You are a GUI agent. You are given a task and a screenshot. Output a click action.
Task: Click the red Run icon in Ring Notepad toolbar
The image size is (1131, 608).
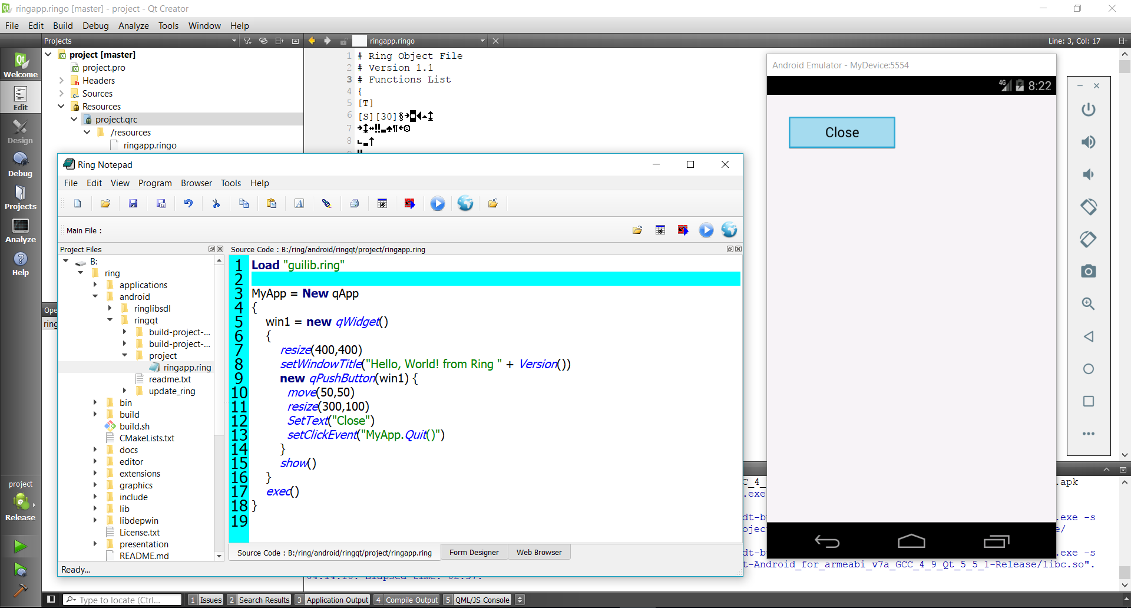pos(410,203)
